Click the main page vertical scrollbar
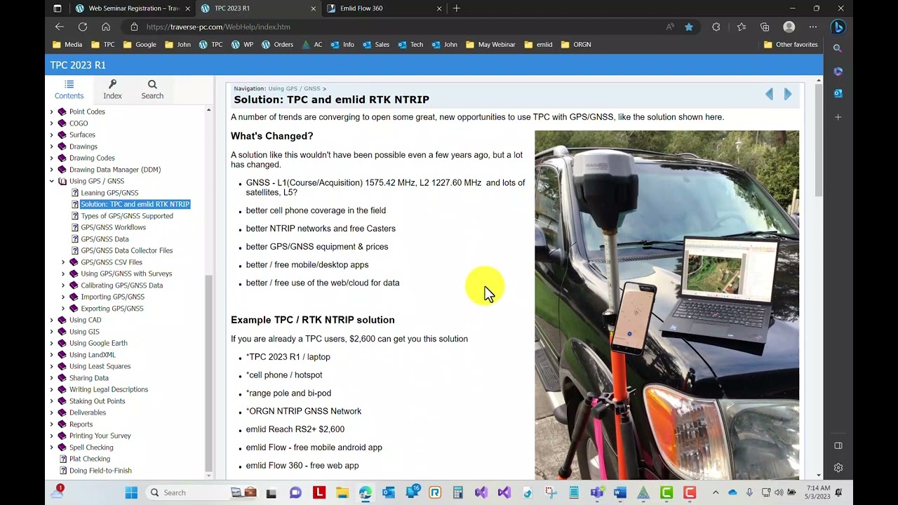Image resolution: width=898 pixels, height=505 pixels. click(x=819, y=140)
